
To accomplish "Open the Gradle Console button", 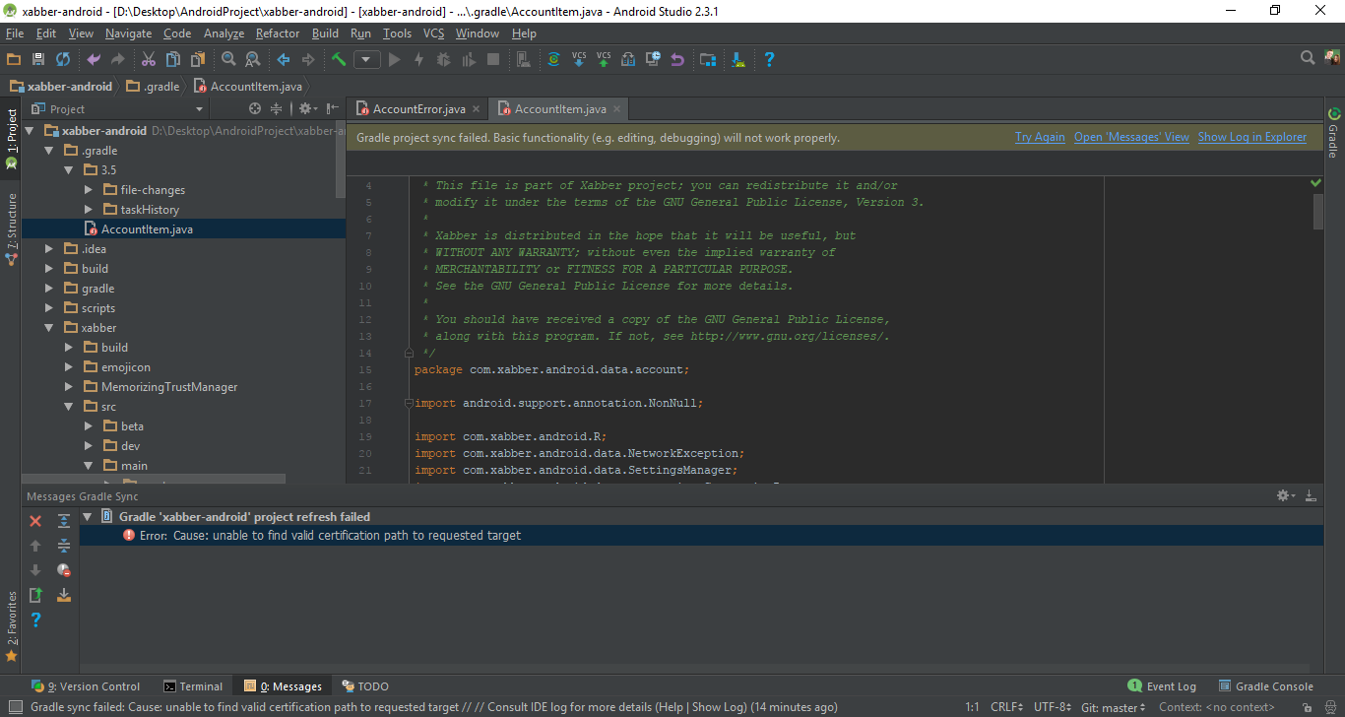I will point(1266,686).
